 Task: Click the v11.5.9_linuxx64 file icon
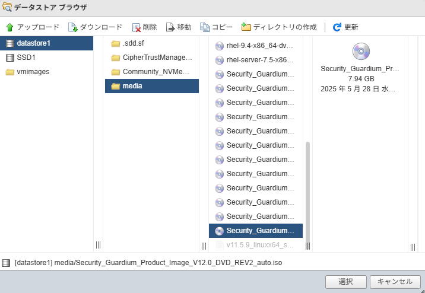[219, 245]
